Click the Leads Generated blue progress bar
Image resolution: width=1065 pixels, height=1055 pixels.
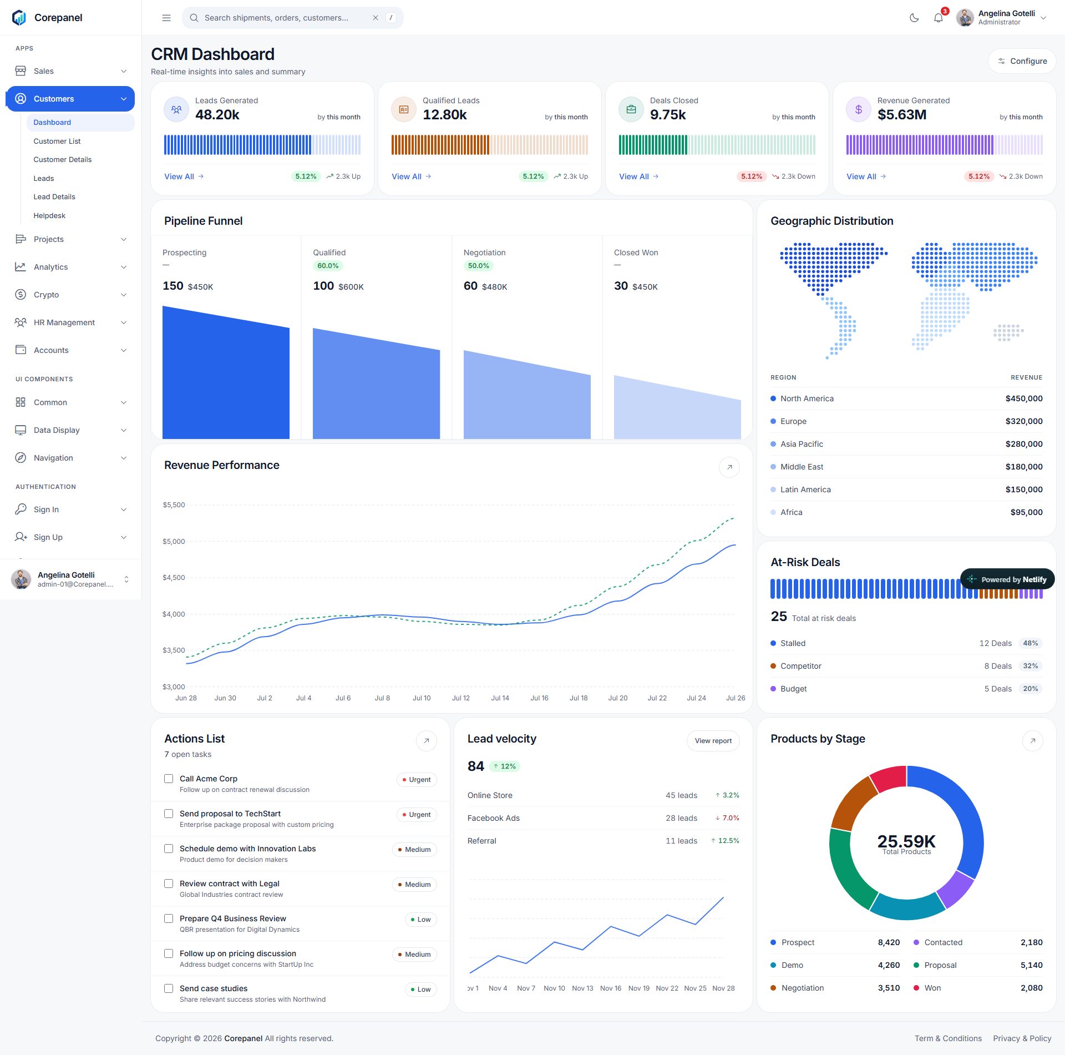coord(262,145)
